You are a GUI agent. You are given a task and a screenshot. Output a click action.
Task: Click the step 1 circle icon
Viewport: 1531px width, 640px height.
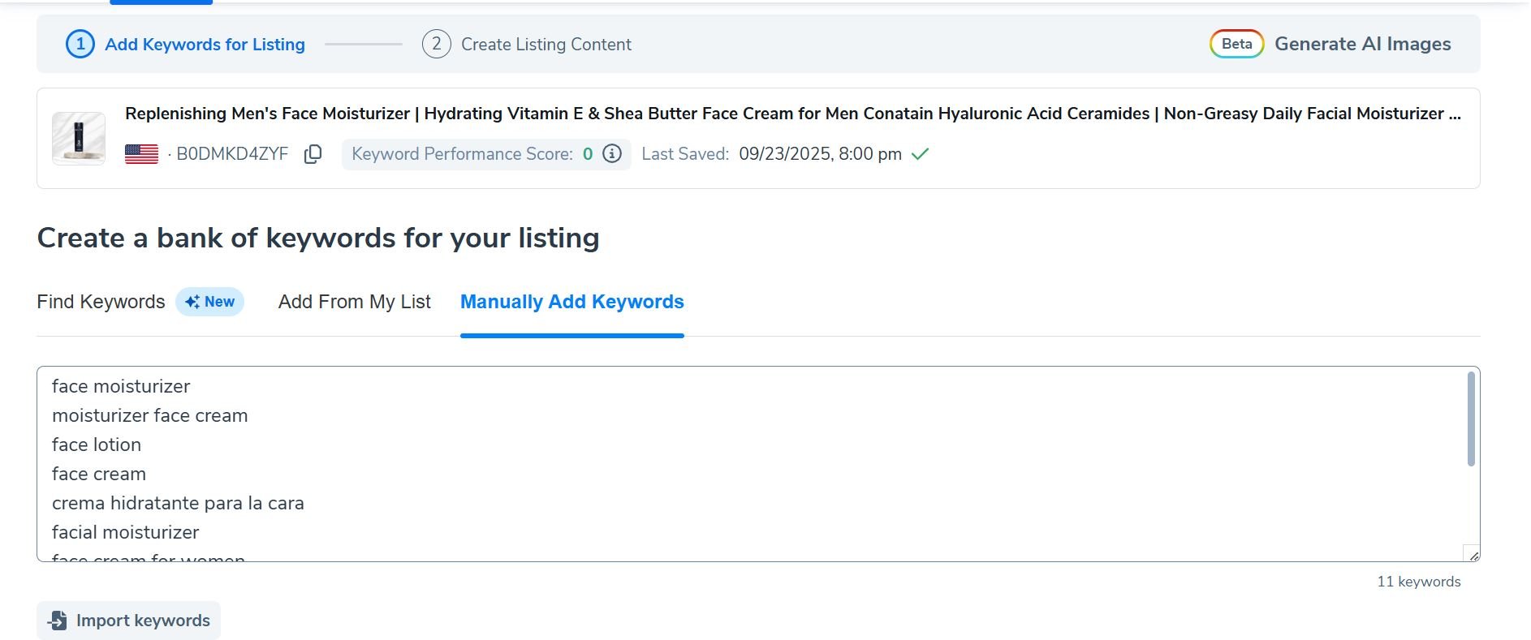click(x=80, y=44)
